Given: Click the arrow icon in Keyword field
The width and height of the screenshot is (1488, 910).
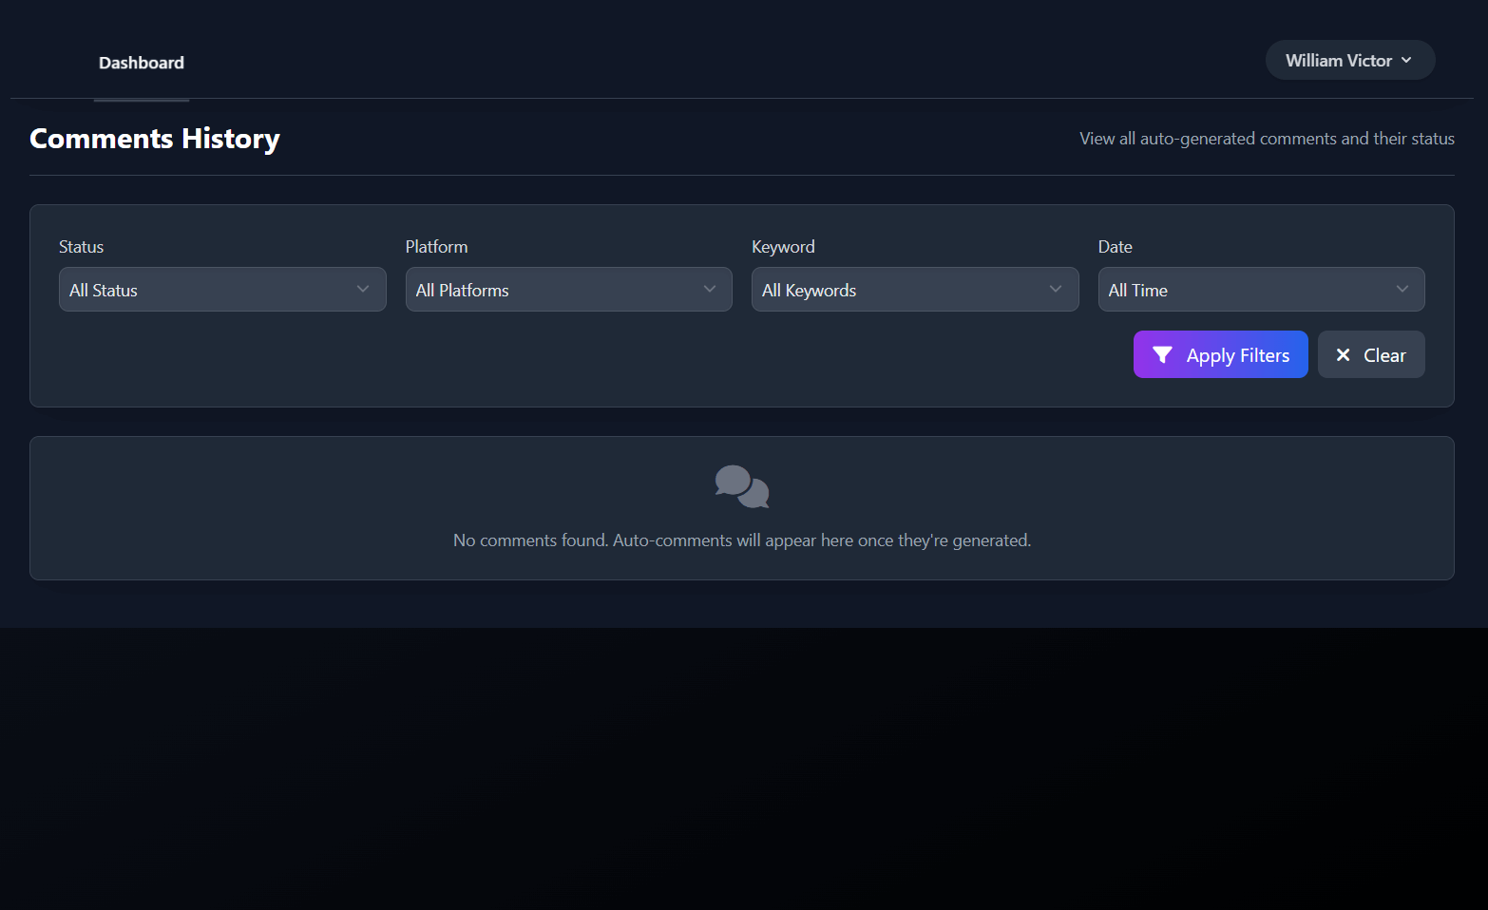Looking at the screenshot, I should 1056,290.
